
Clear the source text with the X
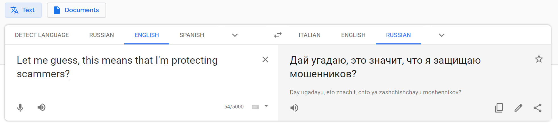pyautogui.click(x=265, y=60)
